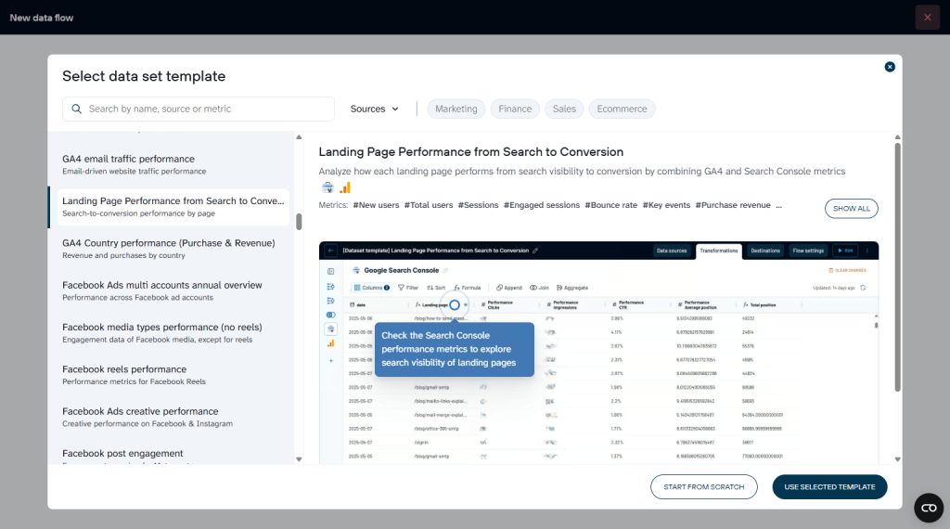Close the template dialog with the round X icon

[890, 67]
